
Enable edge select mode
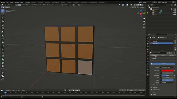(x=18, y=5)
